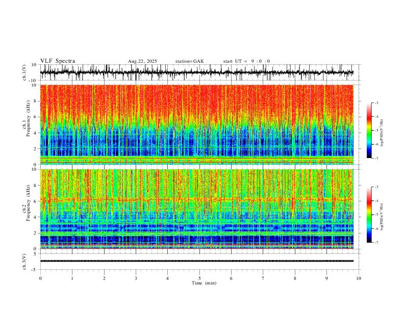Click the ch.1 black waveform trace
This screenshot has width=404, height=312.
[196, 72]
